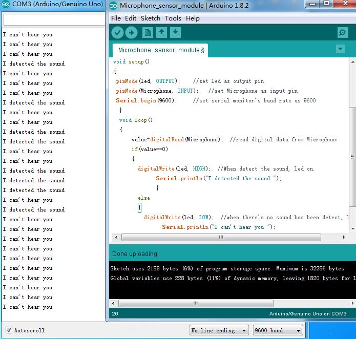Click the editor vertical scrollbar thumb
This screenshot has width=356, height=339.
click(352, 157)
